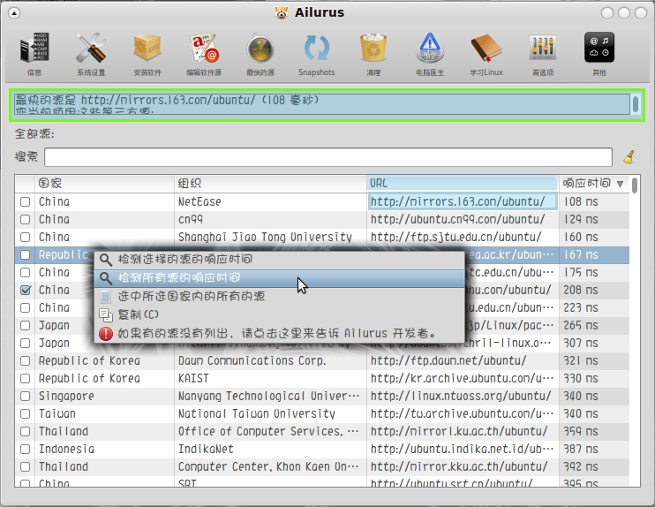655x507 pixels.
Task: Click 如果有的源没有列出 tell developers menu item
Action: point(279,334)
